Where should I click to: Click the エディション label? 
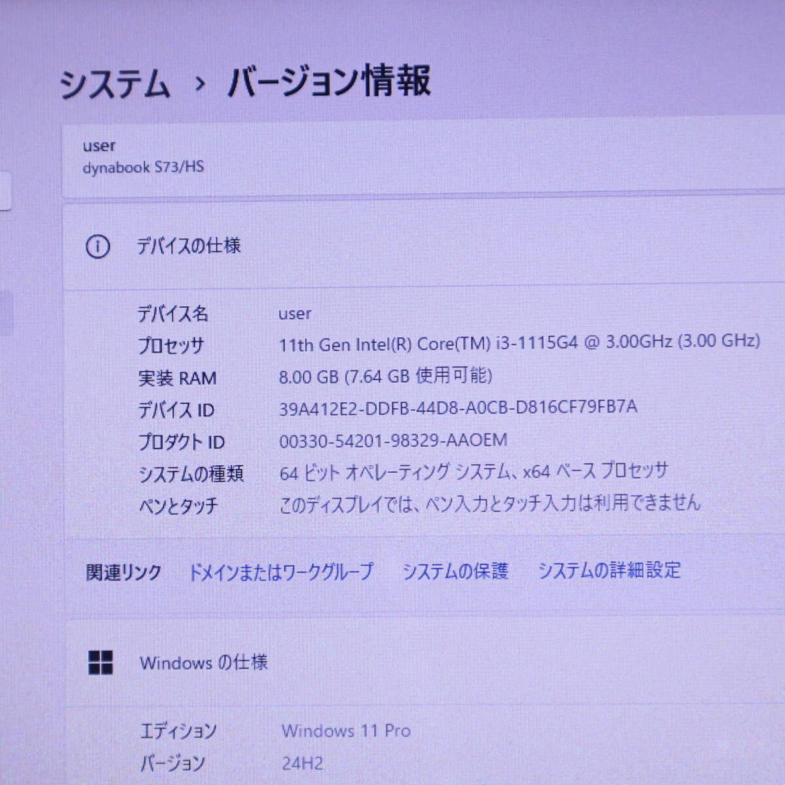click(x=179, y=731)
